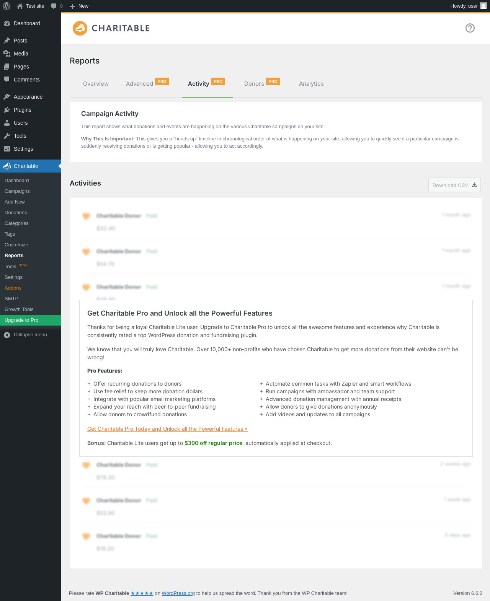490x601 pixels.
Task: Click the Activities heading
Action: (x=85, y=183)
